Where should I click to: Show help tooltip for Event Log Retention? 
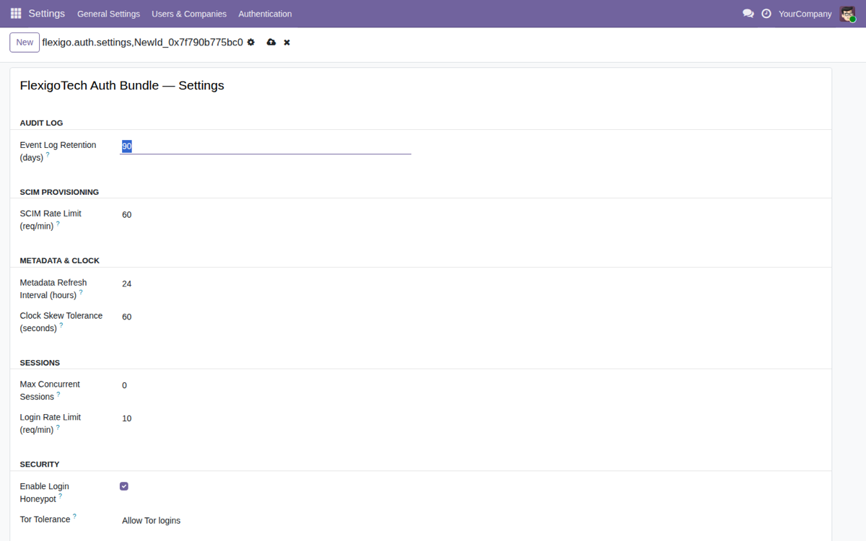[48, 155]
